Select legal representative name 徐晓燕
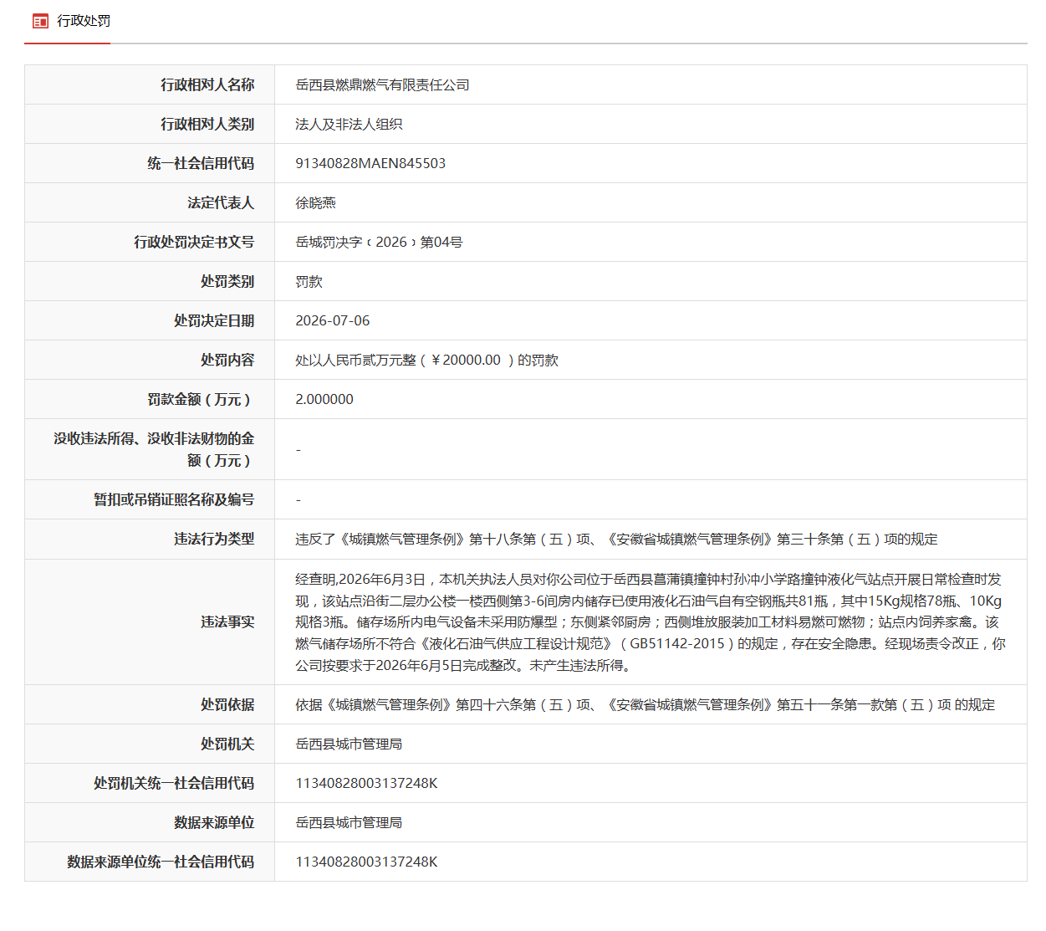This screenshot has width=1046, height=931. coord(315,203)
